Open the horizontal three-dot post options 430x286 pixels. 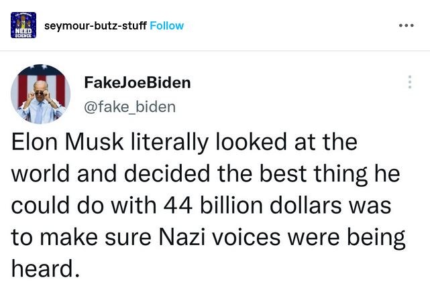(406, 26)
